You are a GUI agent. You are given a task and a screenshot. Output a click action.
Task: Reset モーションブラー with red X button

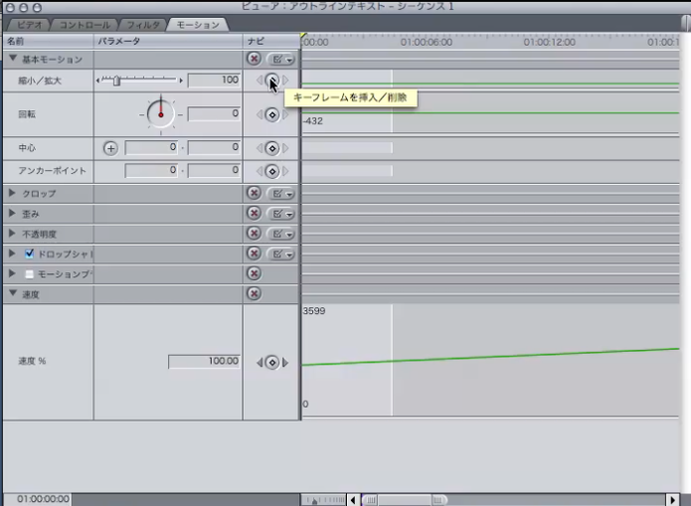254,273
